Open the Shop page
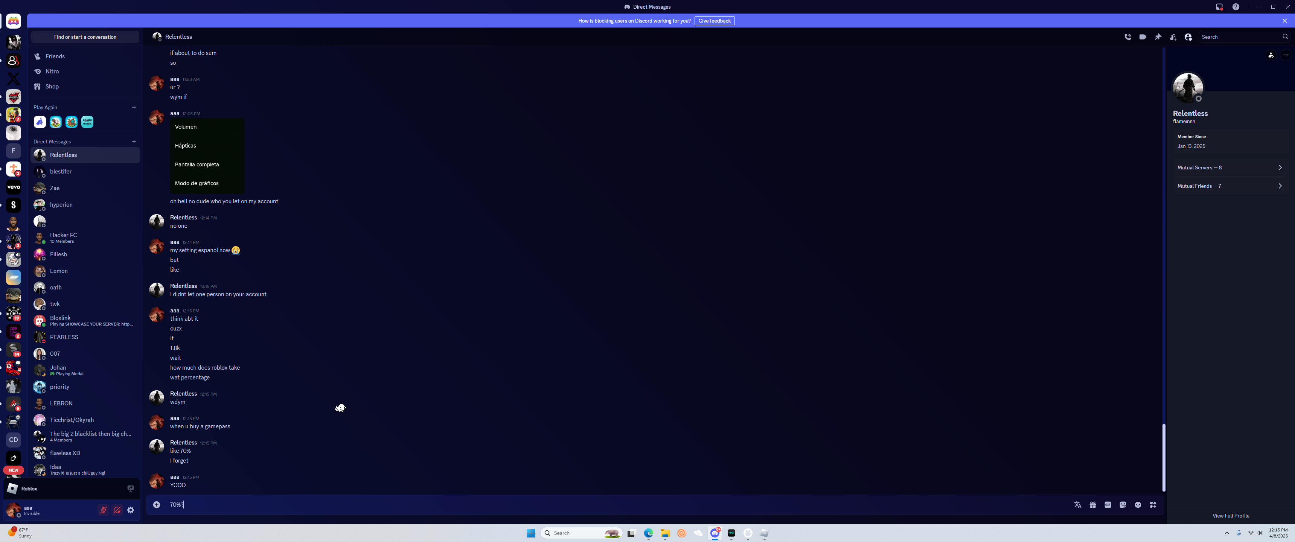Screen dimensions: 1295x542 pos(52,87)
